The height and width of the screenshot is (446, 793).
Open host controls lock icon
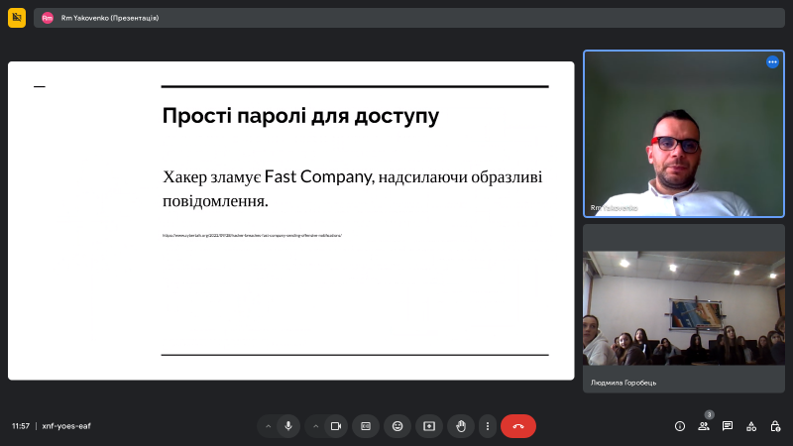(x=775, y=426)
